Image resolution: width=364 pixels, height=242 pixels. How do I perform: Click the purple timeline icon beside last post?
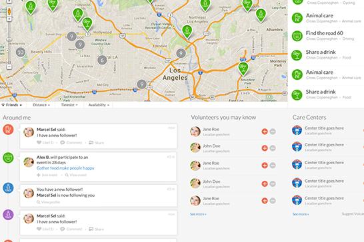[8, 215]
